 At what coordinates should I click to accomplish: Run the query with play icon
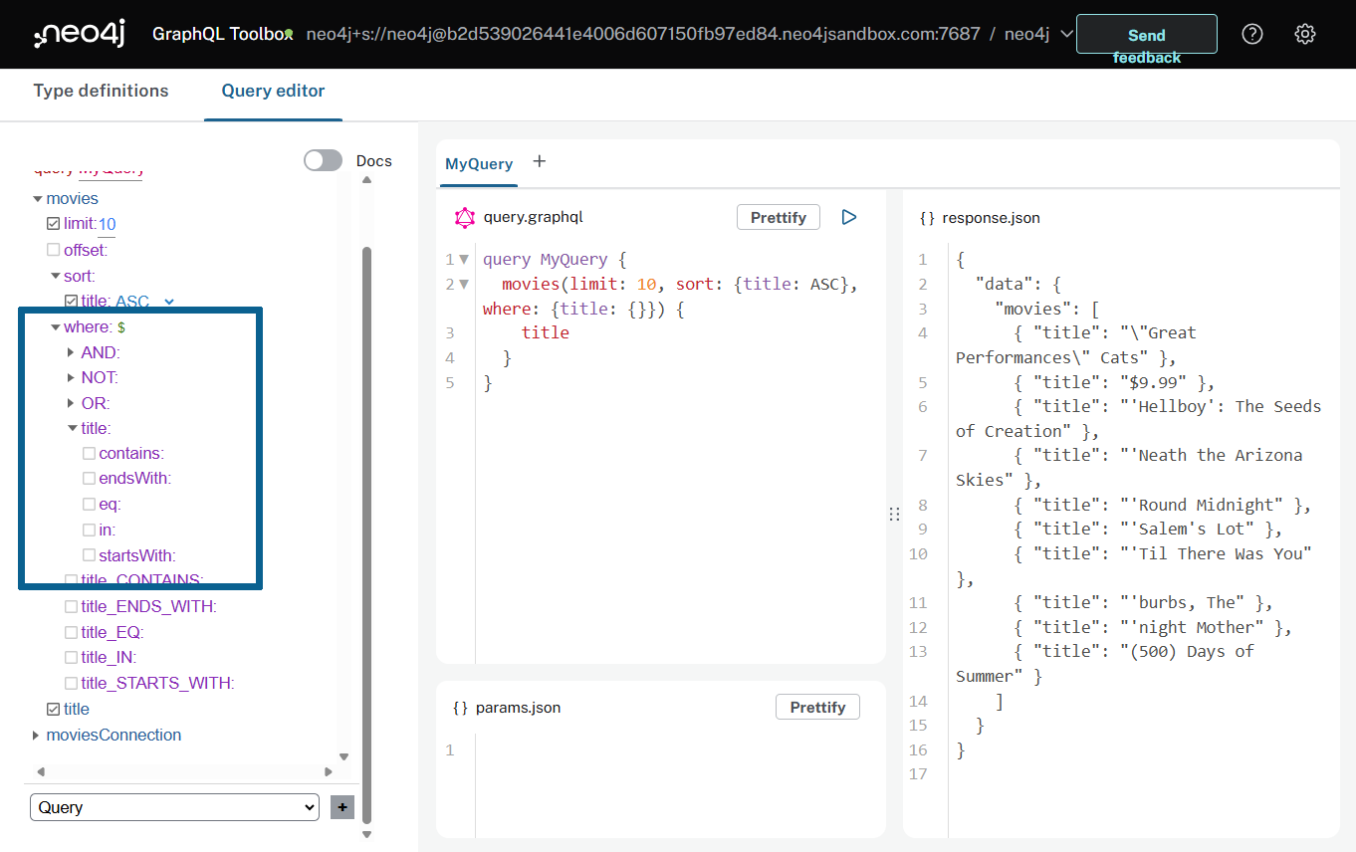(849, 217)
